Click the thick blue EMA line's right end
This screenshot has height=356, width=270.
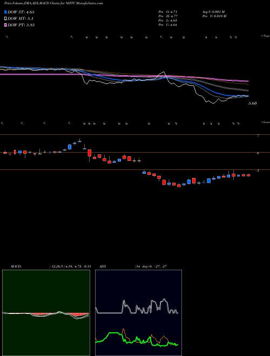point(247,96)
